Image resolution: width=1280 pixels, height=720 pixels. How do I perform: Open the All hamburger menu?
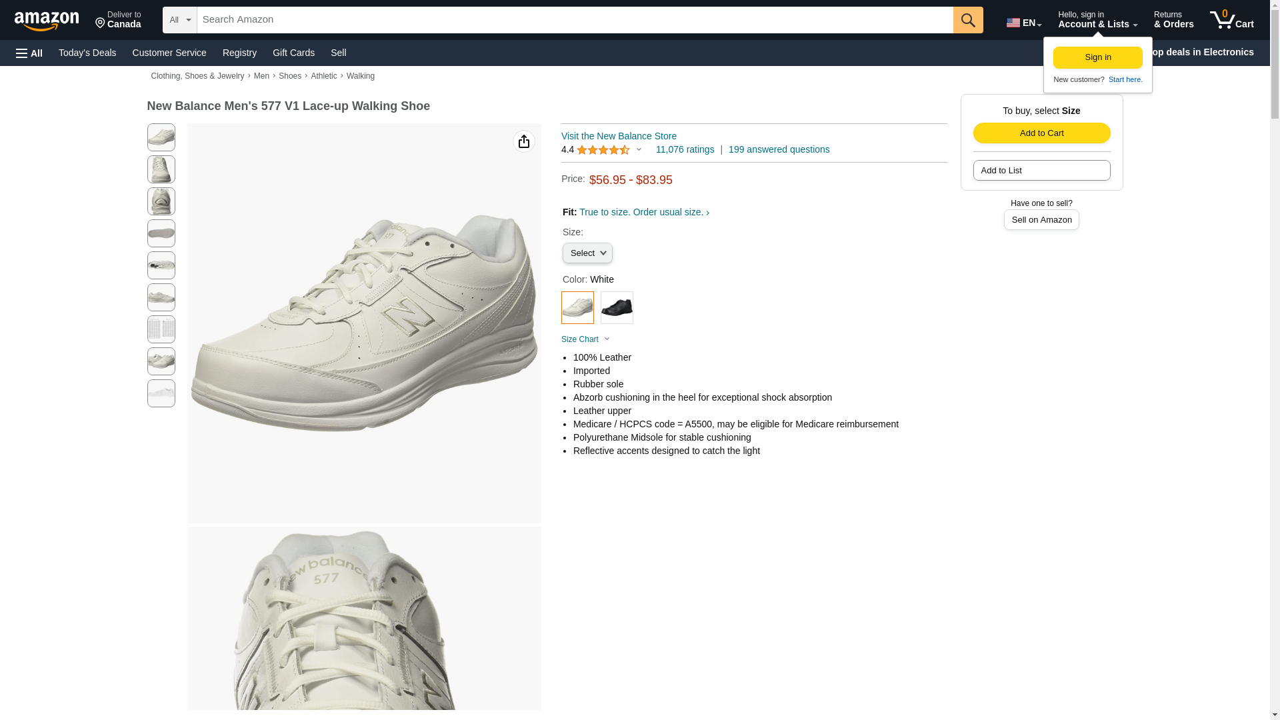(x=29, y=53)
